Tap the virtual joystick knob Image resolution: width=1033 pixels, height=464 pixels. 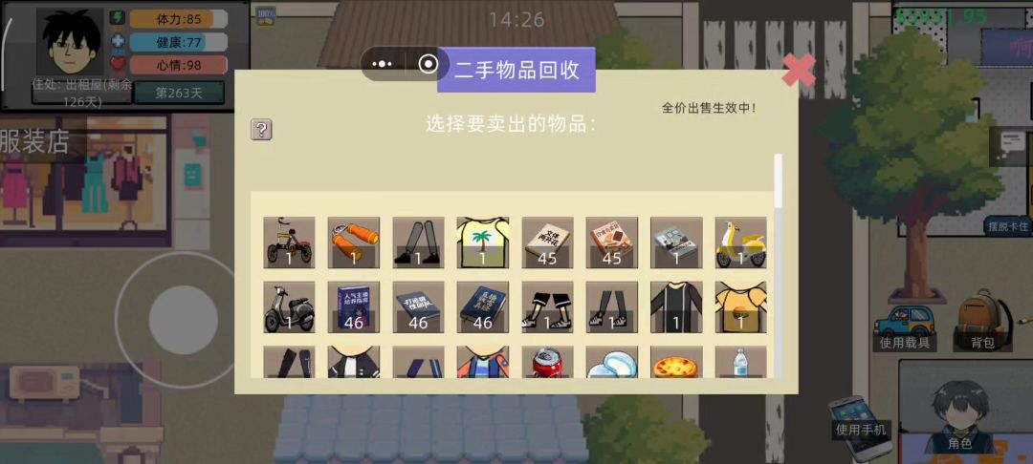[x=183, y=320]
